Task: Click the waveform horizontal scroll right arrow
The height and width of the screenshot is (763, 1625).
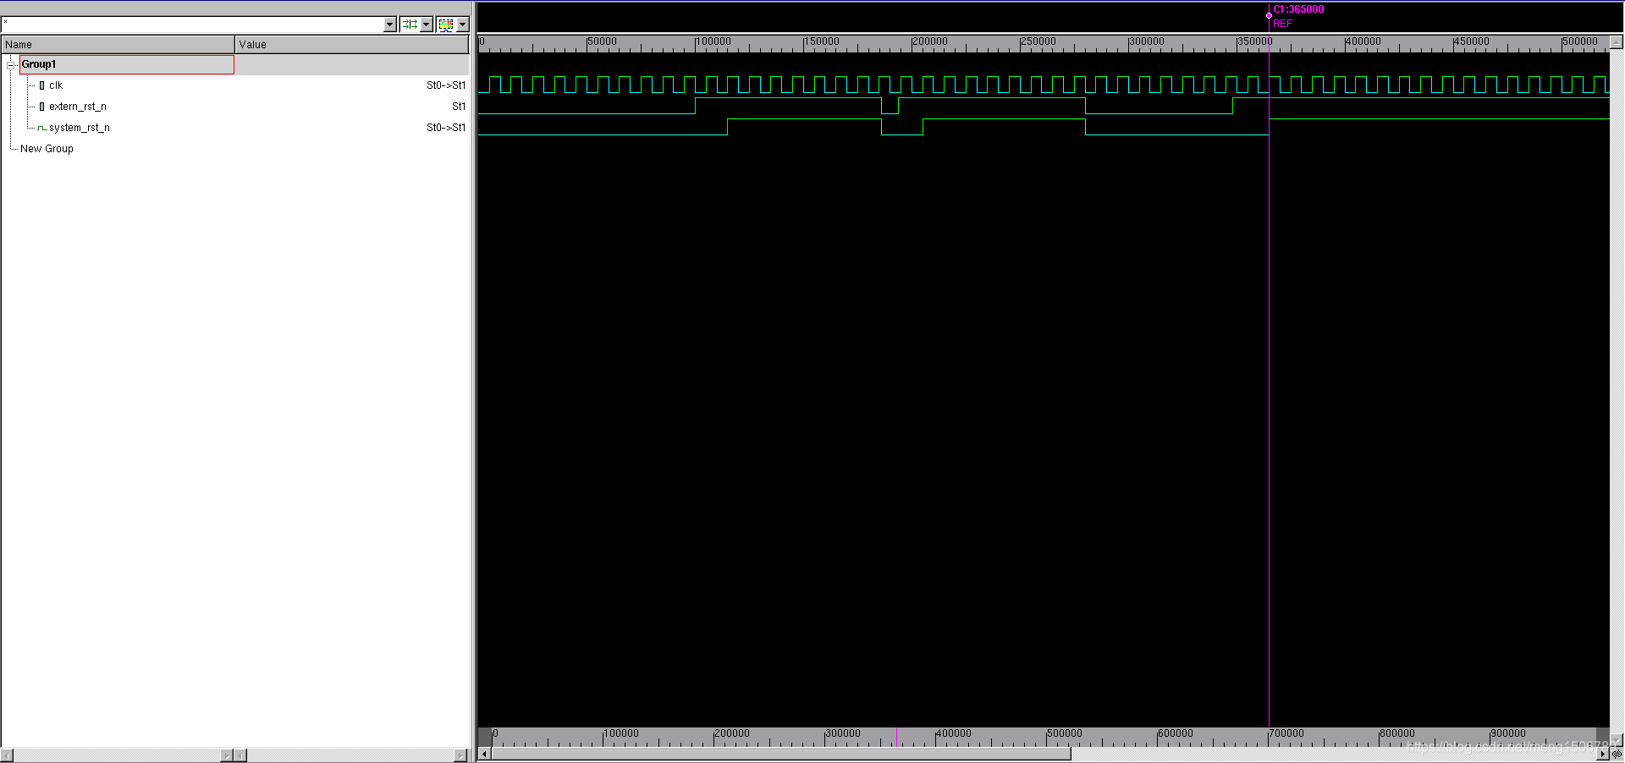Action: 1603,754
